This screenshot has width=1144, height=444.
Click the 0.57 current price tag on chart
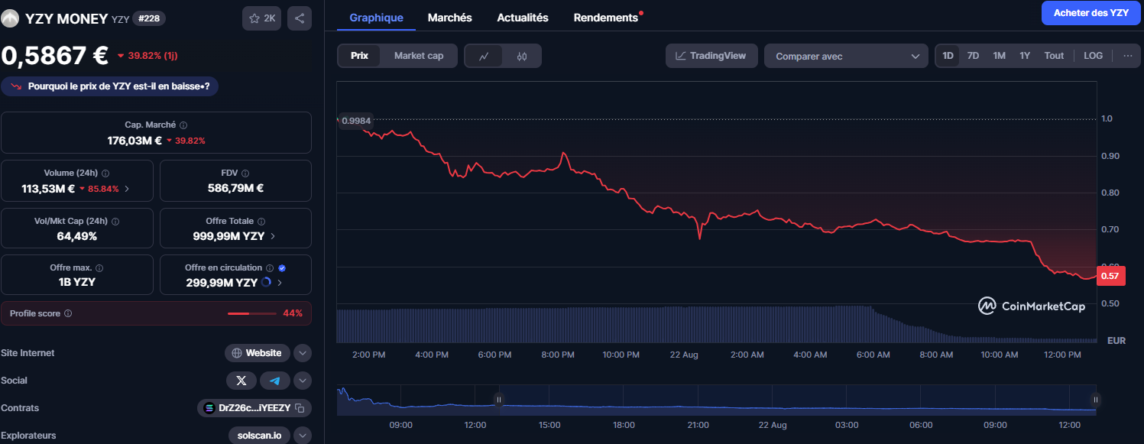tap(1110, 276)
